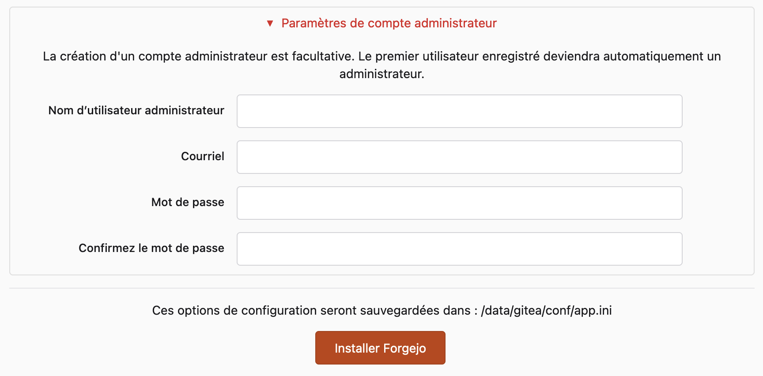Click the 'Confirmez le mot de passe' label
The width and height of the screenshot is (763, 376).
(151, 248)
